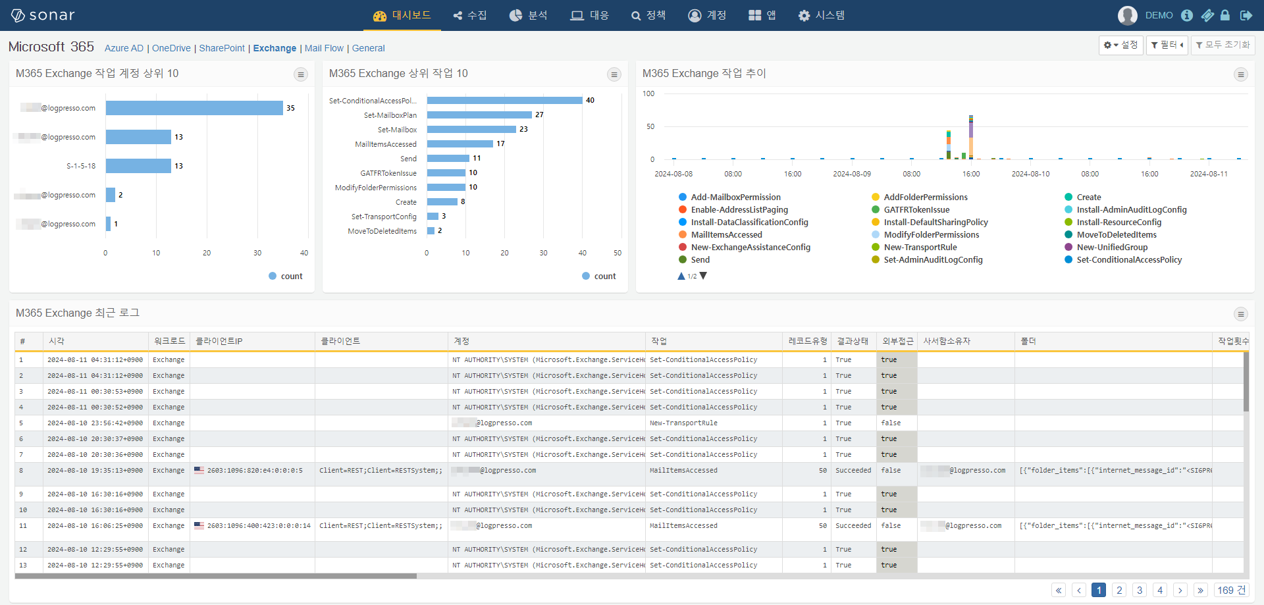Viewport: 1264px width, 605px height.
Task: Click the info circle icon in header
Action: click(x=1187, y=15)
